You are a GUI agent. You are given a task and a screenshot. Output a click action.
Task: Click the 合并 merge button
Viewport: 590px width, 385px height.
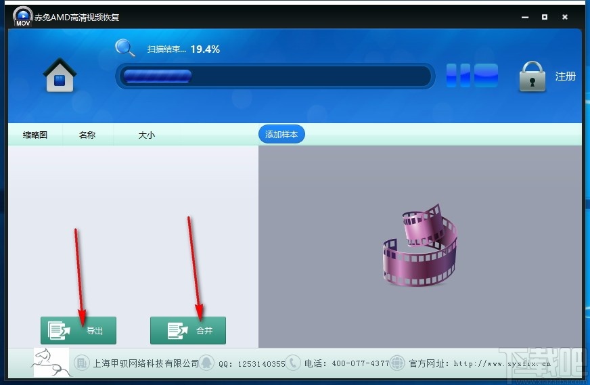point(188,330)
